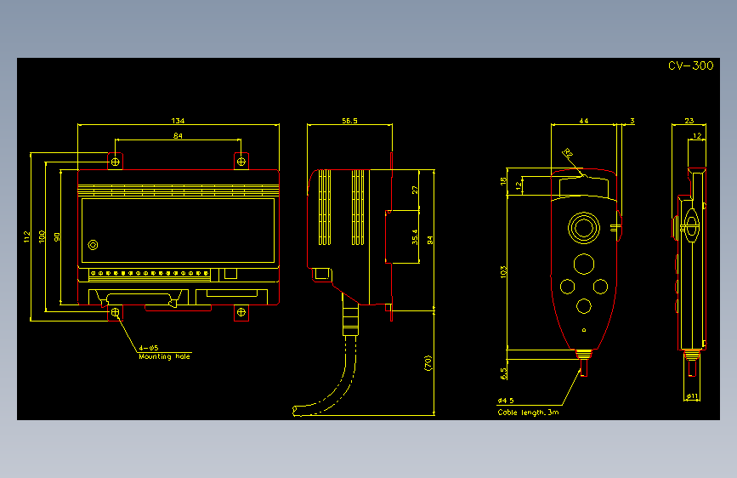
Task: Select the (70) cable clearance dimension
Action: point(428,363)
